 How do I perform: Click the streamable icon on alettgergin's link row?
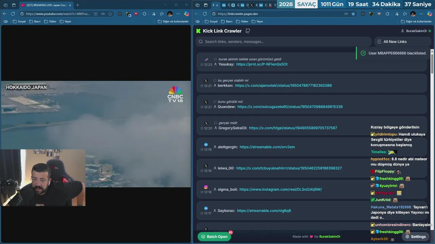click(206, 144)
